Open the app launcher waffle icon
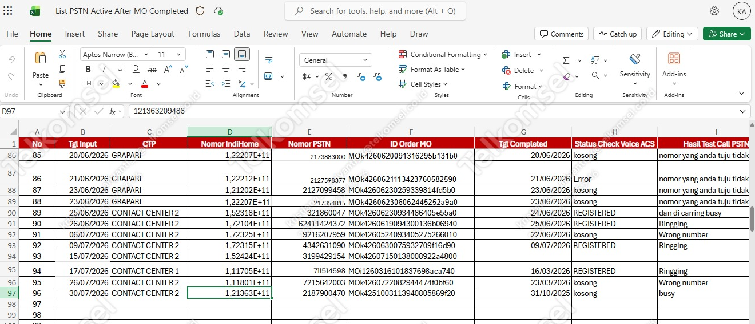 click(8, 11)
